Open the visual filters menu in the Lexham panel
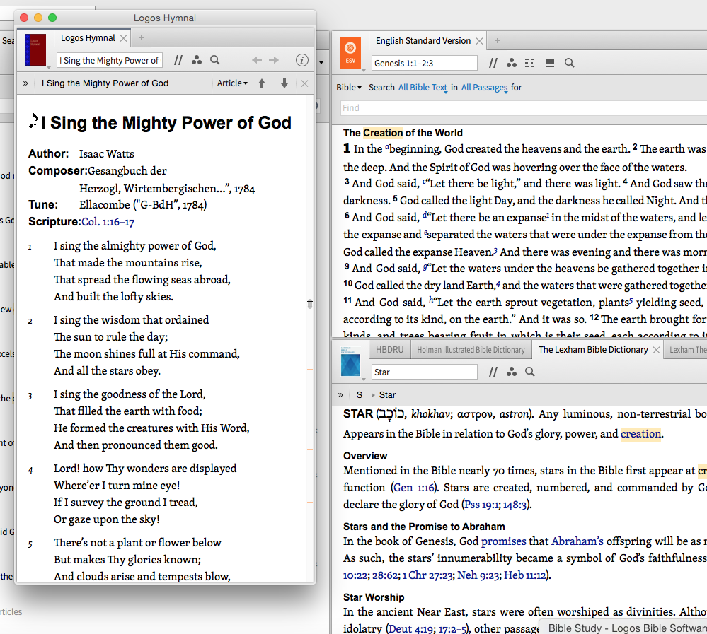The image size is (707, 634). [x=511, y=372]
